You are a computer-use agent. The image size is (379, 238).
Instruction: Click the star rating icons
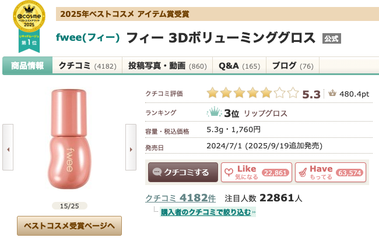click(x=252, y=93)
